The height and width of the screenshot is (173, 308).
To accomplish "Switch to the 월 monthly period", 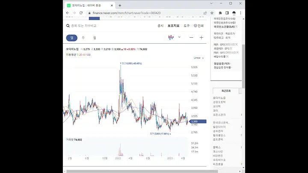I will click(x=95, y=38).
